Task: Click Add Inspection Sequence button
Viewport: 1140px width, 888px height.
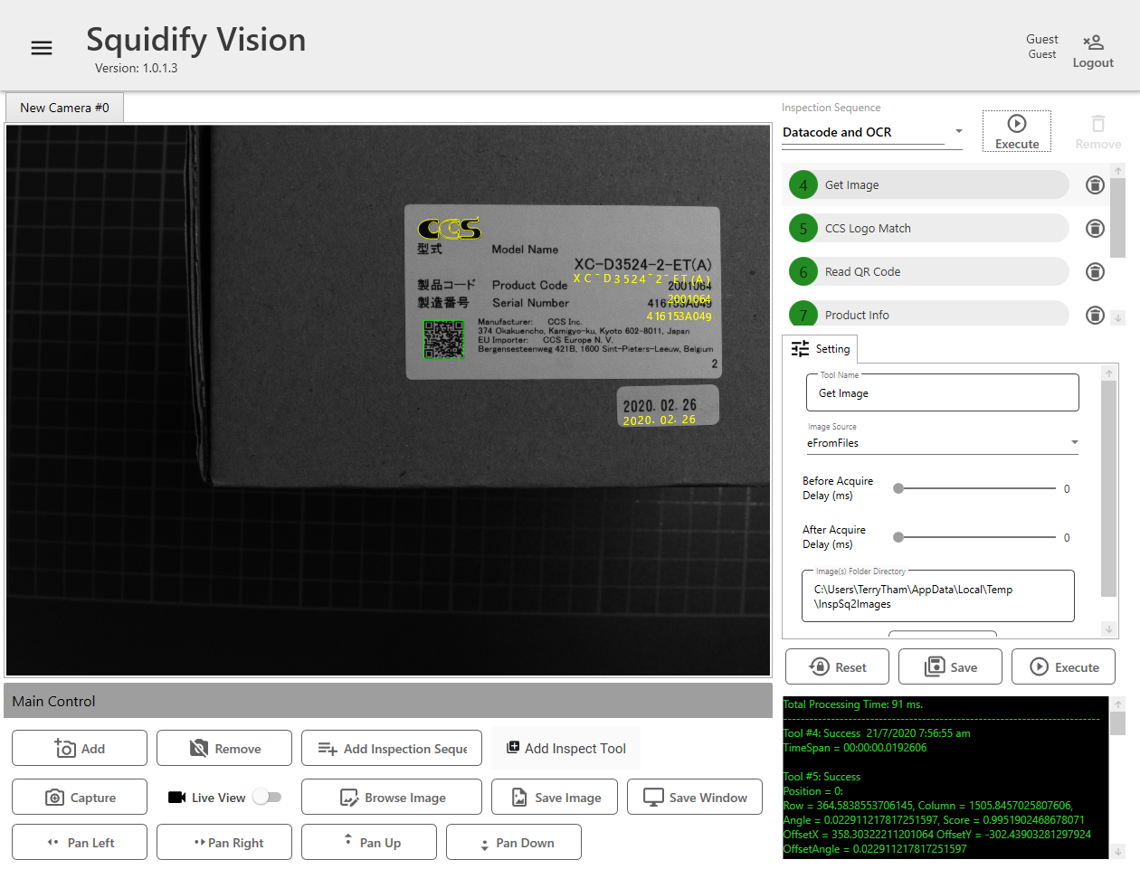Action: tap(392, 749)
